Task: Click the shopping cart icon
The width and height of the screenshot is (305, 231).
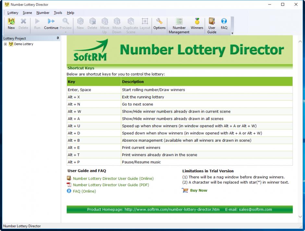Action: tap(185, 190)
